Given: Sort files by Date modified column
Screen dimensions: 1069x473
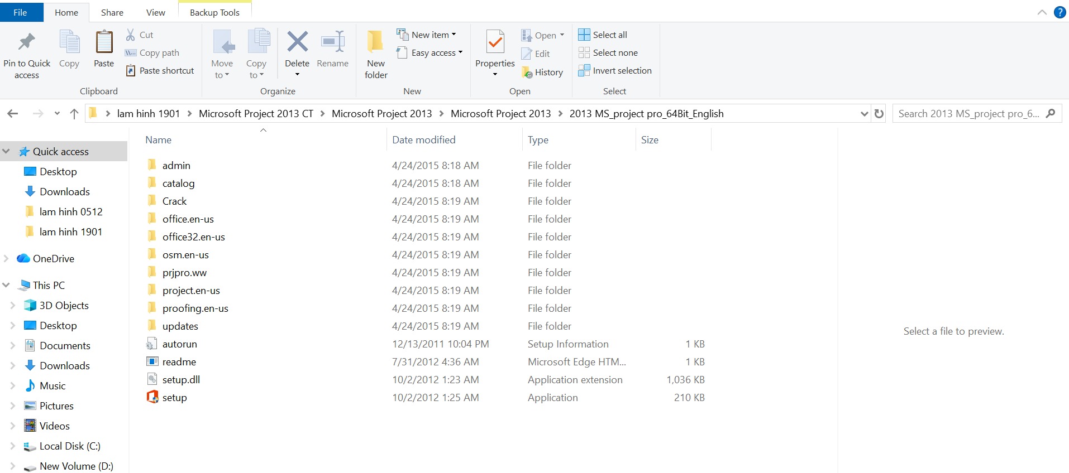Looking at the screenshot, I should (x=423, y=140).
